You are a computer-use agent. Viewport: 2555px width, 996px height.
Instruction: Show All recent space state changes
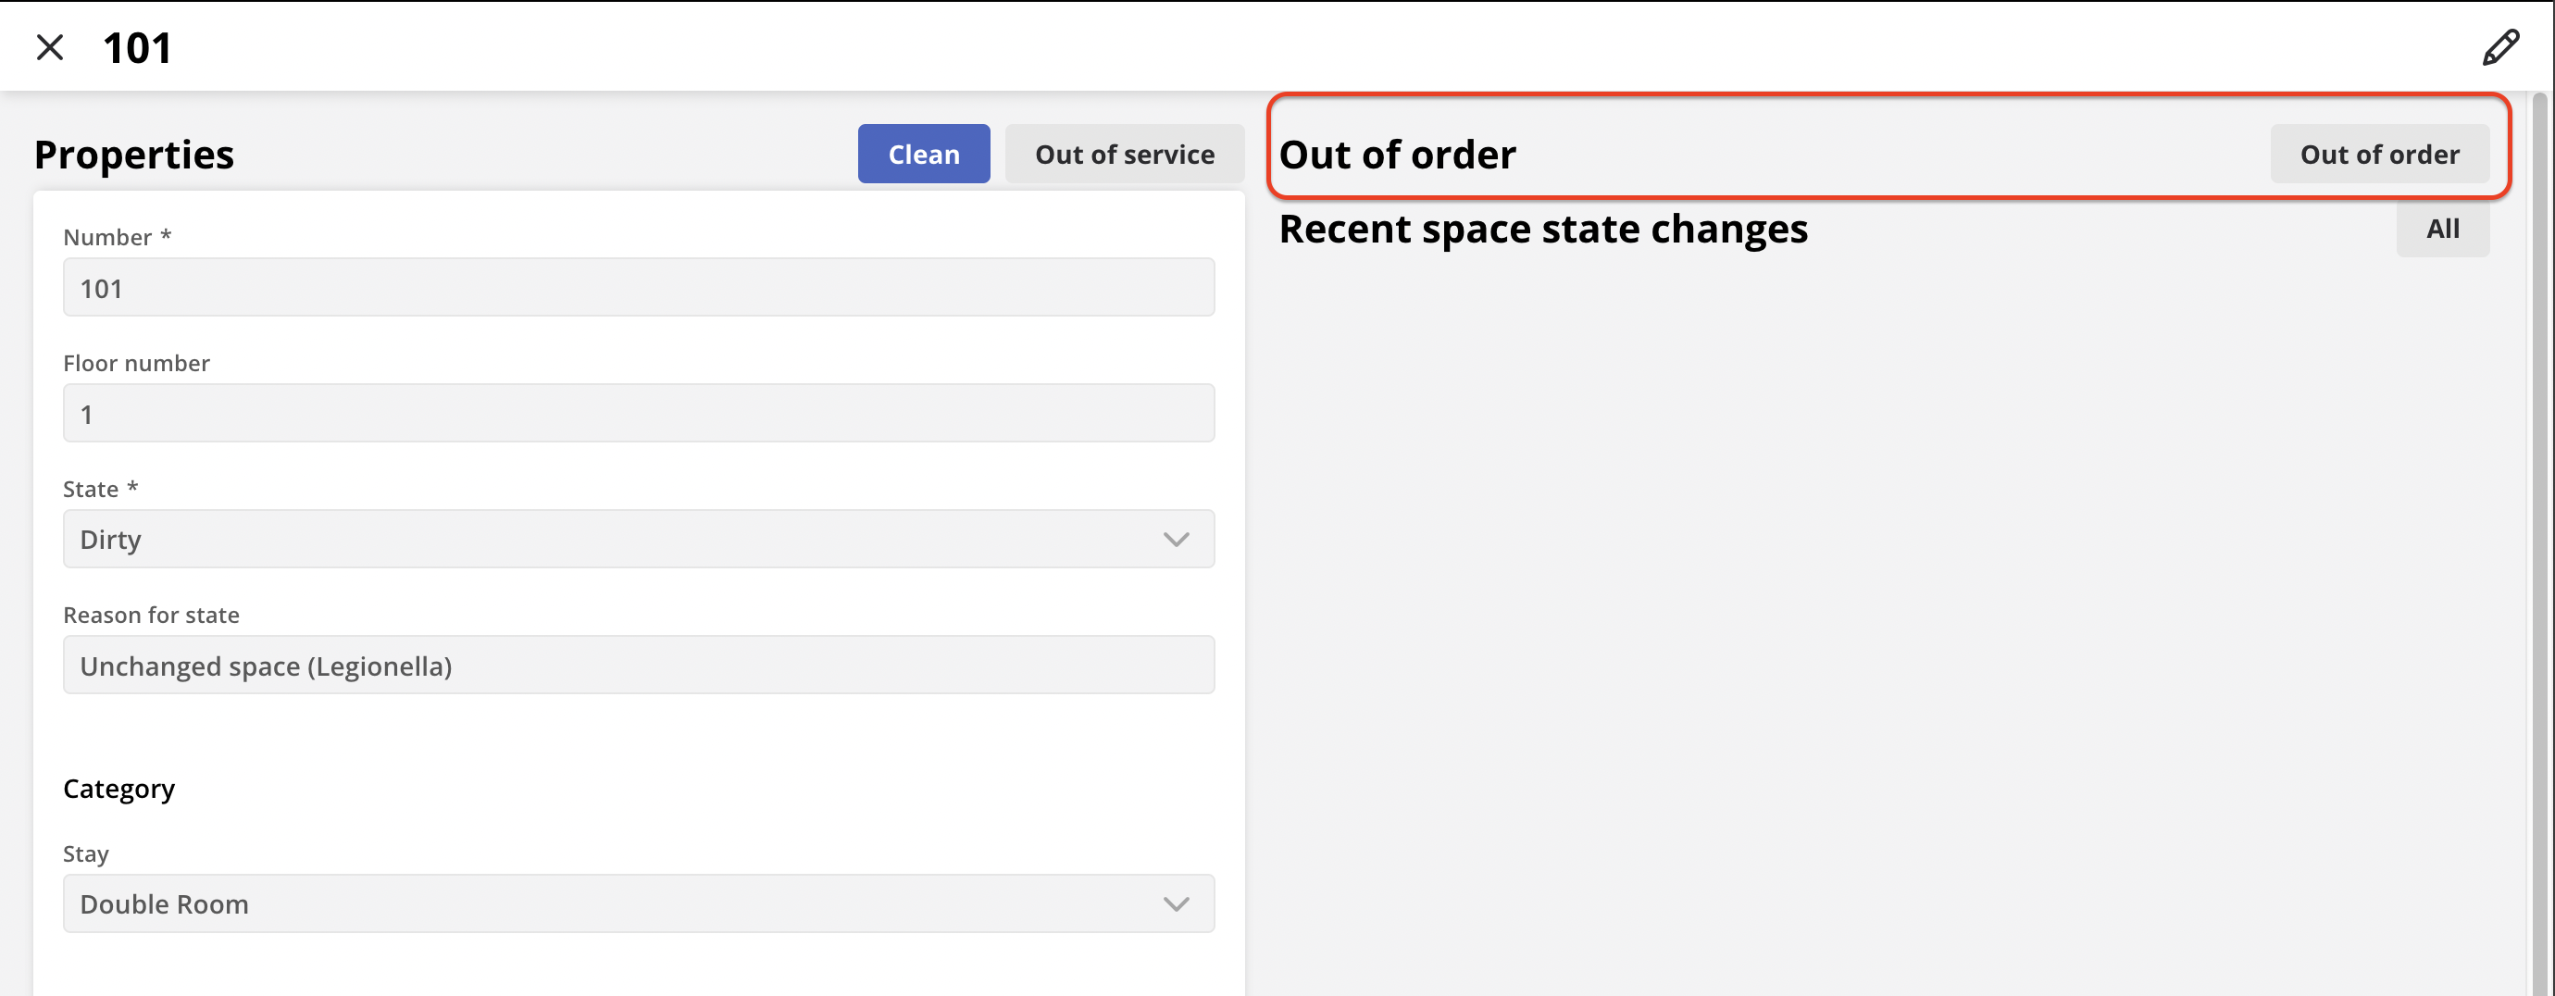[x=2442, y=230]
